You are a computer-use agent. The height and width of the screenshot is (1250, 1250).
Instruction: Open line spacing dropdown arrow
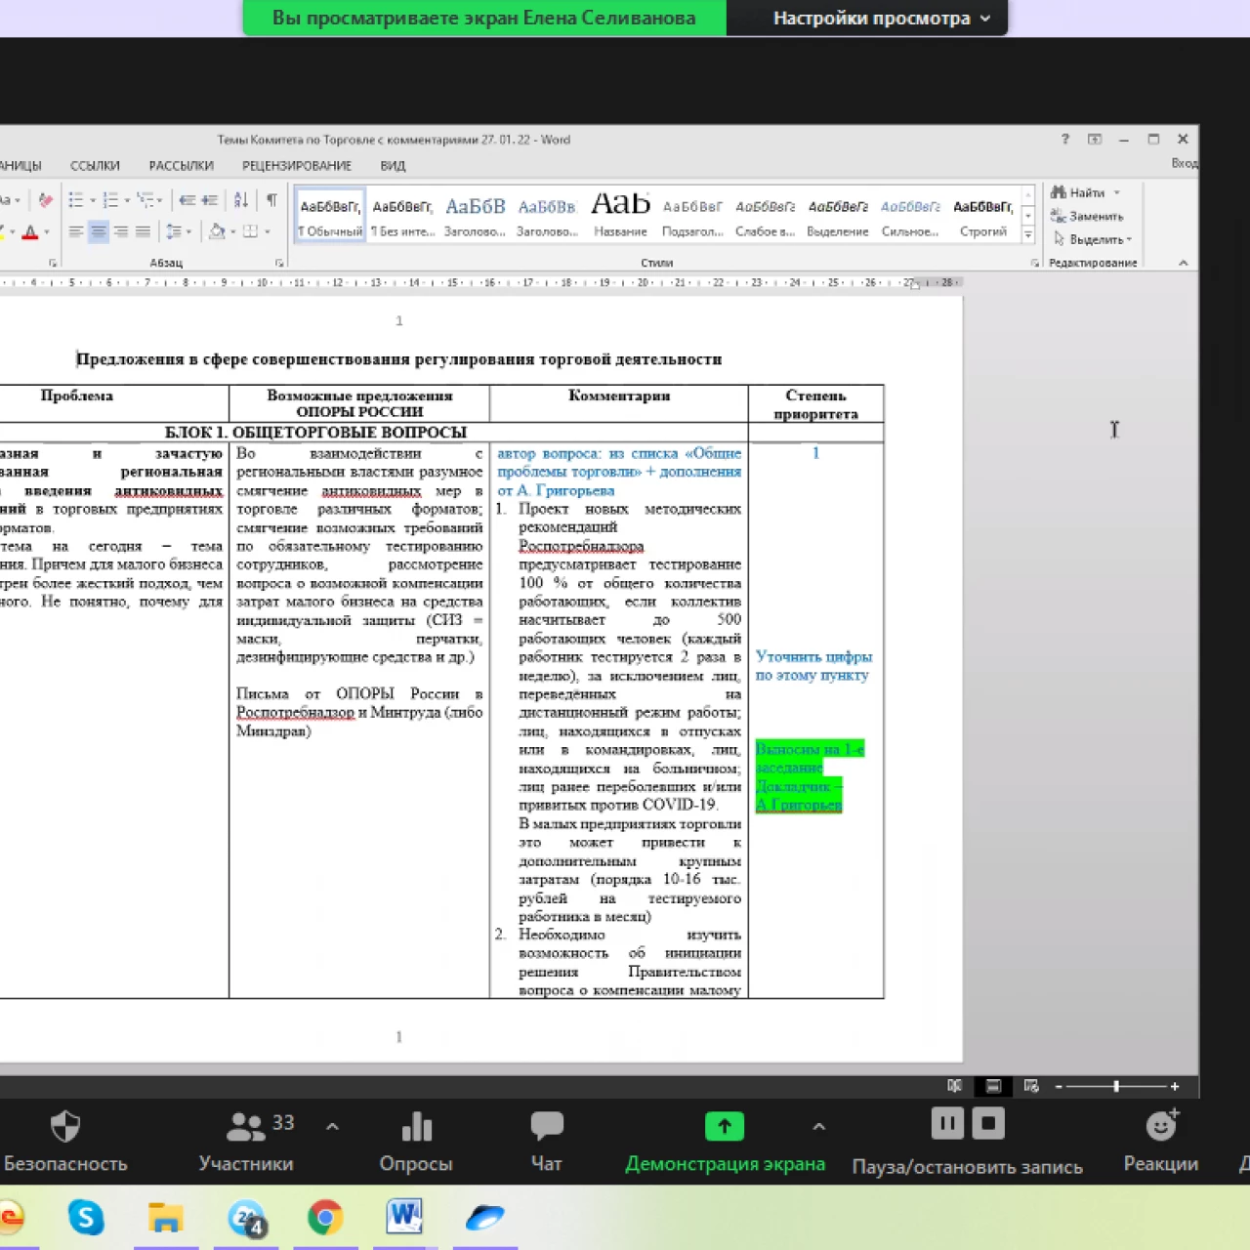[x=188, y=231]
